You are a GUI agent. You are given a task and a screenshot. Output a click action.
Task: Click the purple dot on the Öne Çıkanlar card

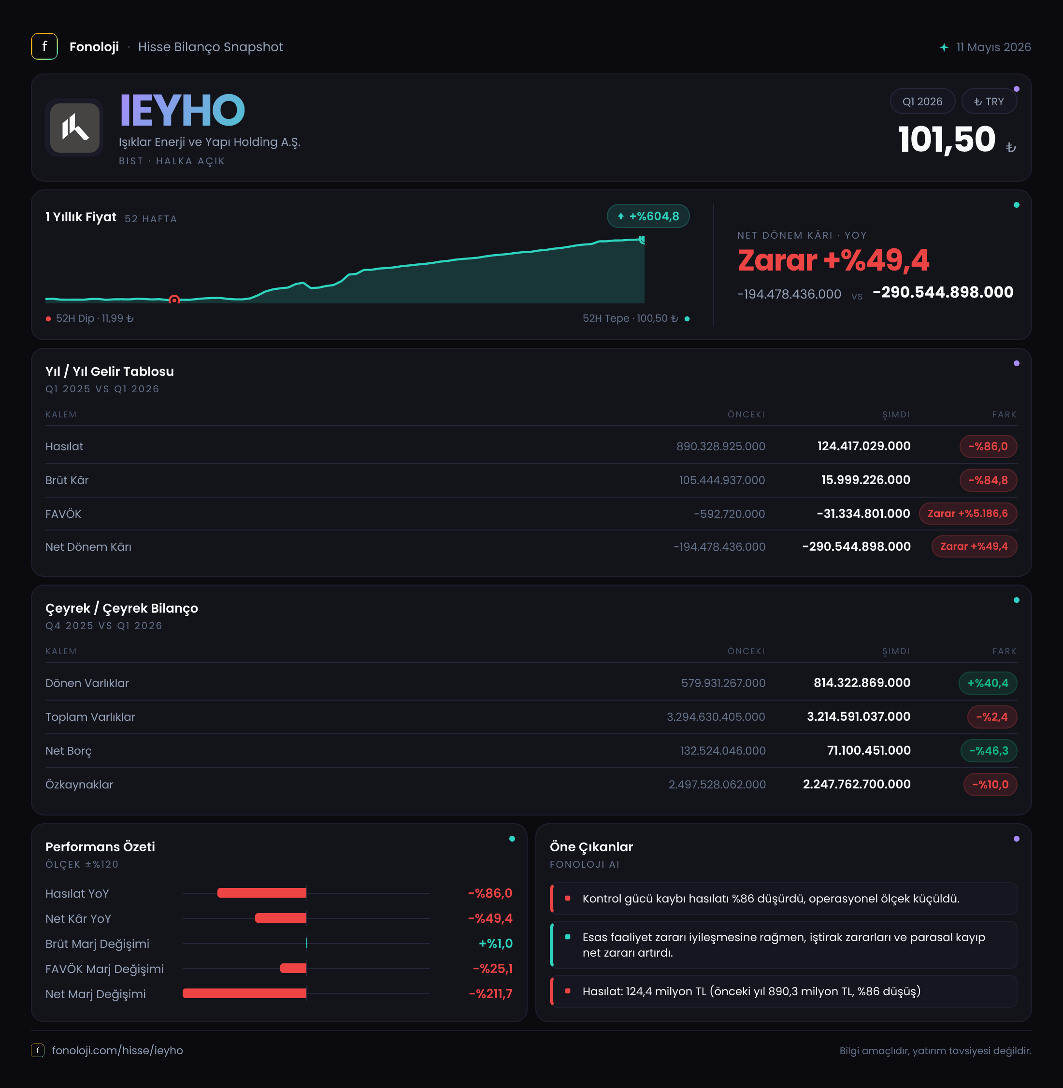point(1016,839)
